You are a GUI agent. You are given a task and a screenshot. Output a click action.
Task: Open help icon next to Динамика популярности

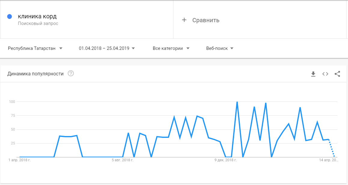(71, 74)
